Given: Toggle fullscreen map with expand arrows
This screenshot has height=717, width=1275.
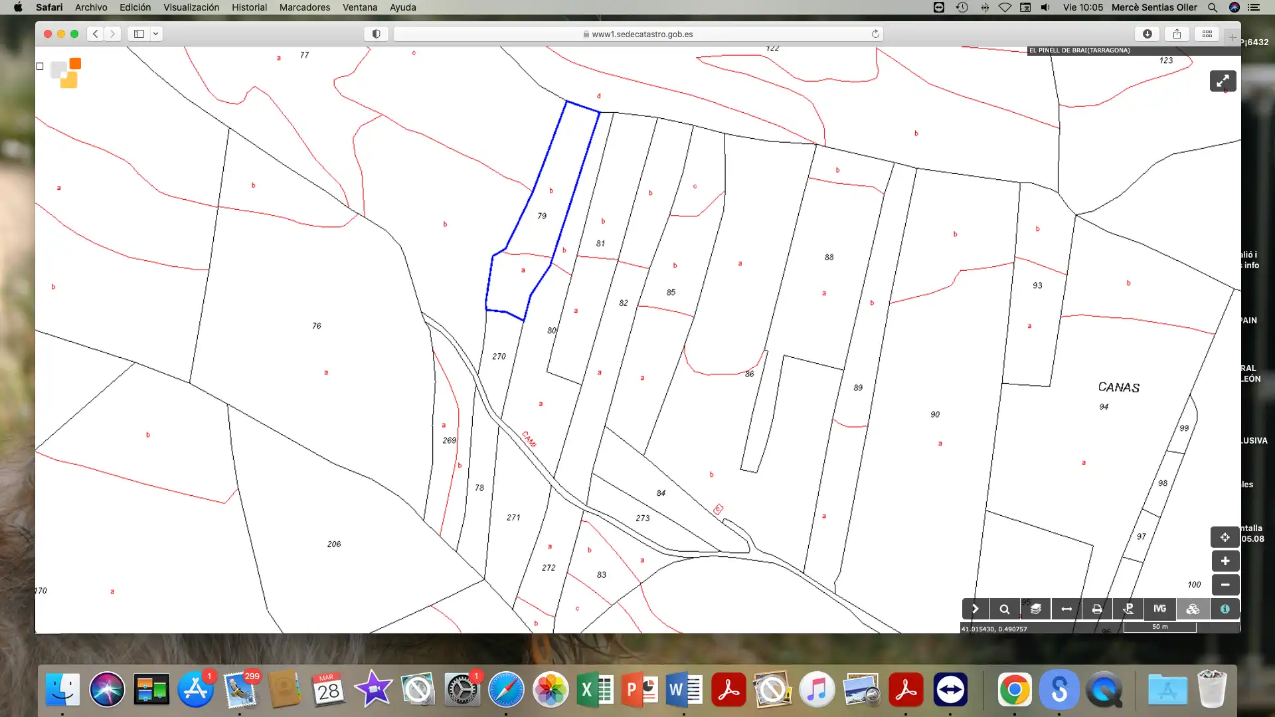Looking at the screenshot, I should 1223,81.
